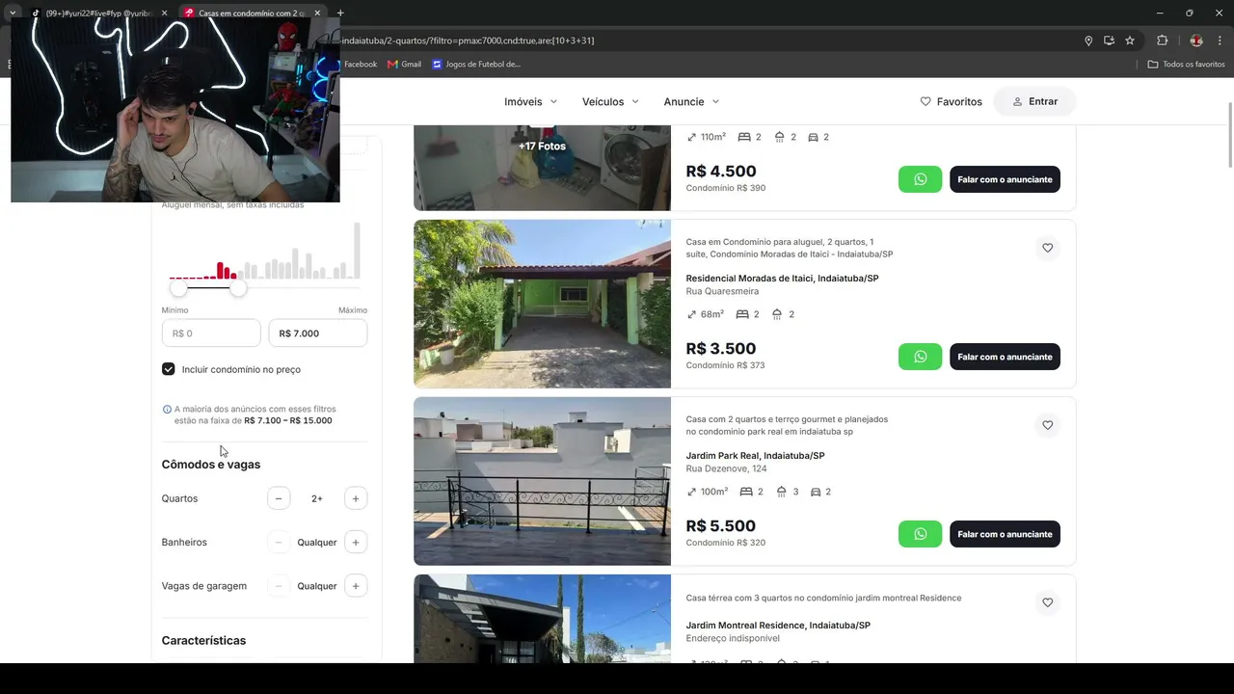
Task: Increase the Vagas de garagem count
Action: click(356, 586)
